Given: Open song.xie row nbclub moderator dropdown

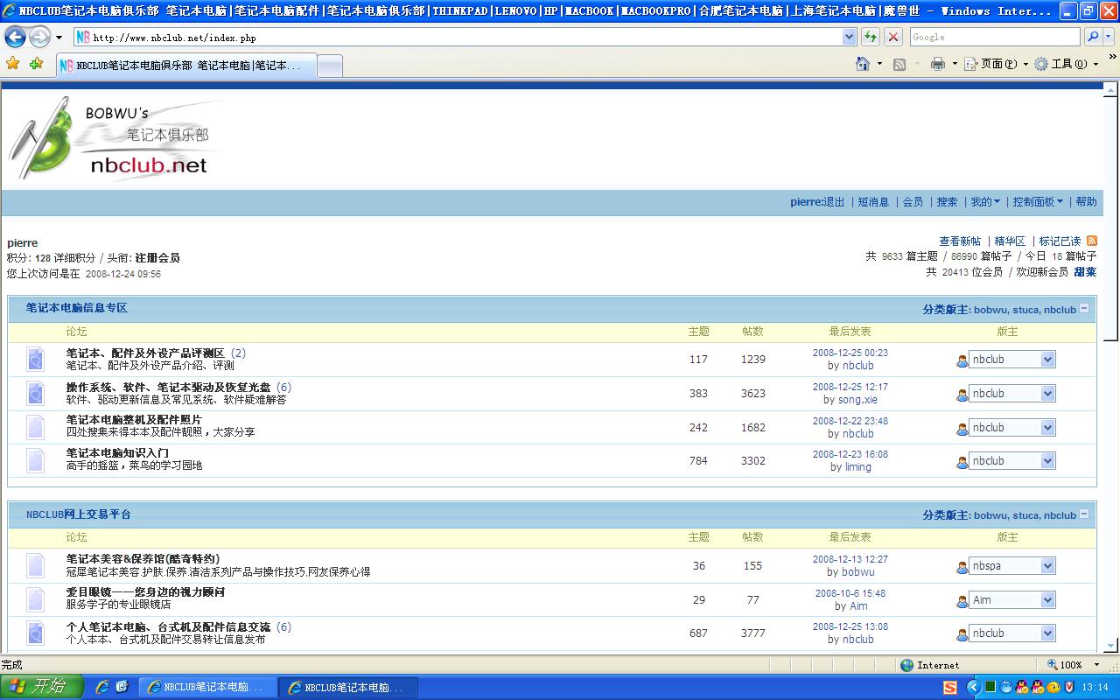Looking at the screenshot, I should 1047,393.
